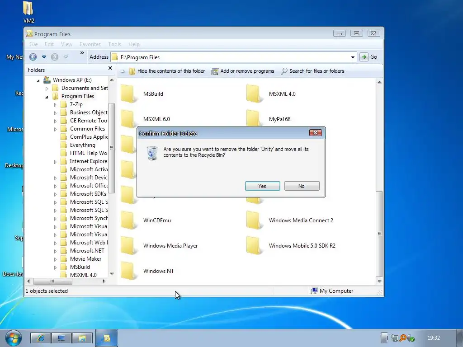Click the Program Files window title icon
The width and height of the screenshot is (463, 347).
click(x=29, y=34)
